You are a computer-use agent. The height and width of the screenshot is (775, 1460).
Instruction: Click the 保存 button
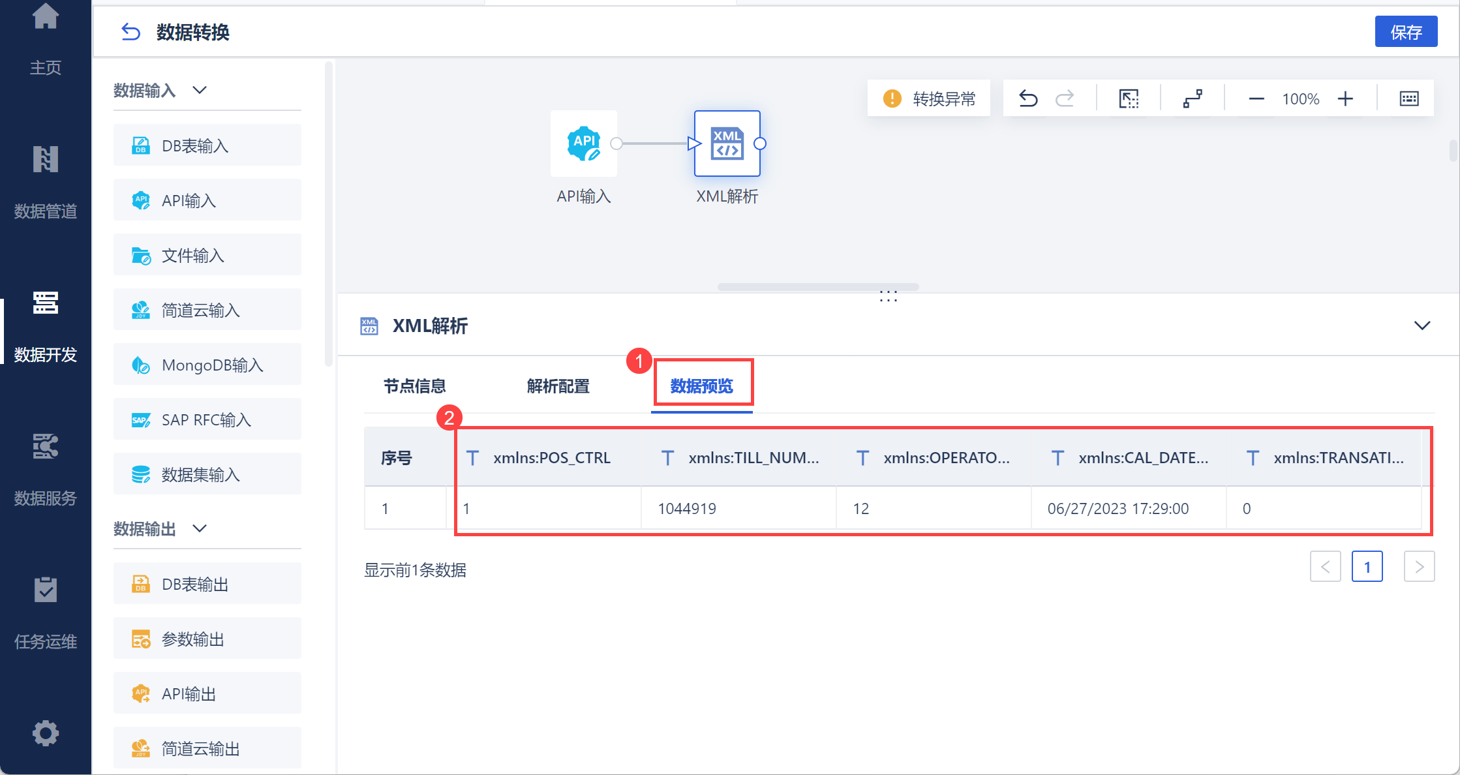[1406, 32]
